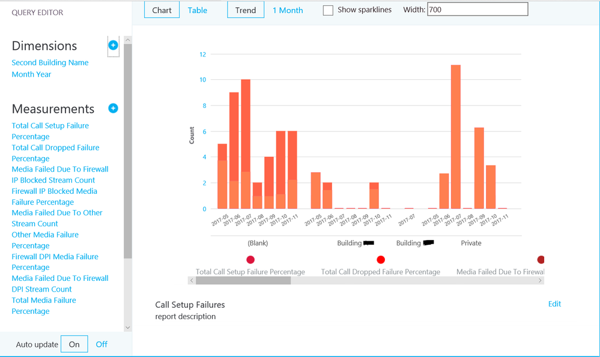Open Total Call Setup Failure Percentage measurement
The width and height of the screenshot is (600, 357).
coord(50,131)
